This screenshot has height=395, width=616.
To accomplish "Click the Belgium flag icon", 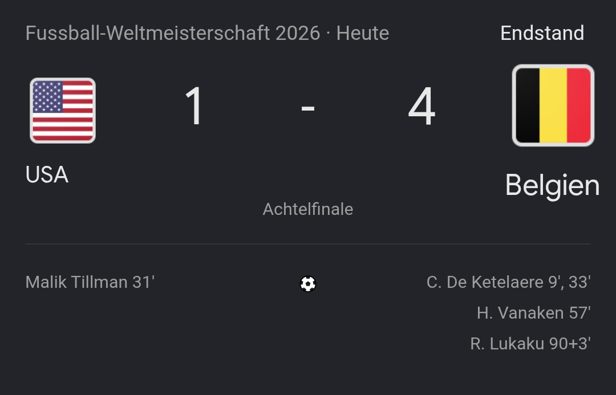I will click(553, 105).
